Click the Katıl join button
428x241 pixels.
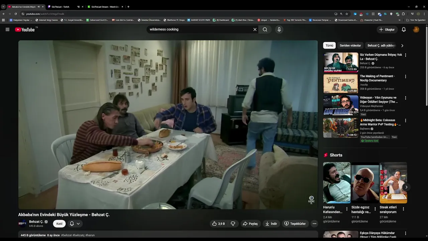[59, 224]
